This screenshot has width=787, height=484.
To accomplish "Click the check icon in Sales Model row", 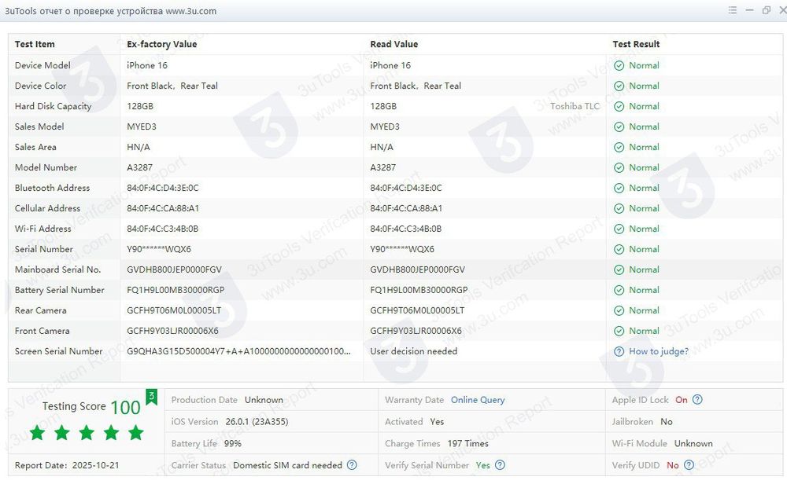I will [x=619, y=126].
